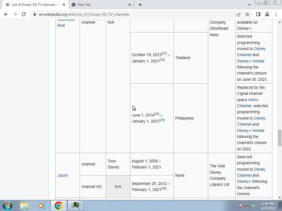
Task: Click the scrollbar down arrow
Action: click(280, 198)
